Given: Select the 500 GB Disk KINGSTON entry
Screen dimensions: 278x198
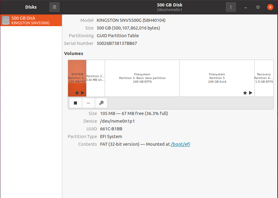Looking at the screenshot, I should click(x=31, y=20).
